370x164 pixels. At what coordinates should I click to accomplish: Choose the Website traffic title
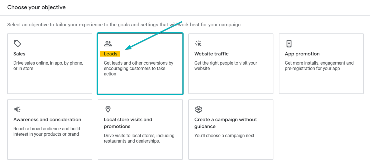[x=211, y=54]
